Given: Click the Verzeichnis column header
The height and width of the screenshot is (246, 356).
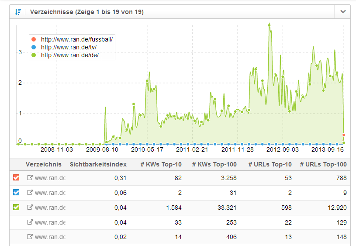Looking at the screenshot, I should pos(44,164).
